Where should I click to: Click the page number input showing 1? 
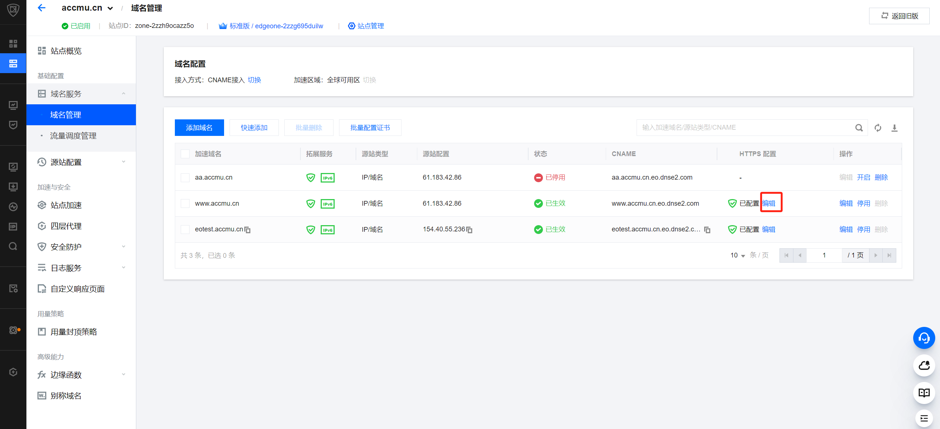(x=824, y=255)
